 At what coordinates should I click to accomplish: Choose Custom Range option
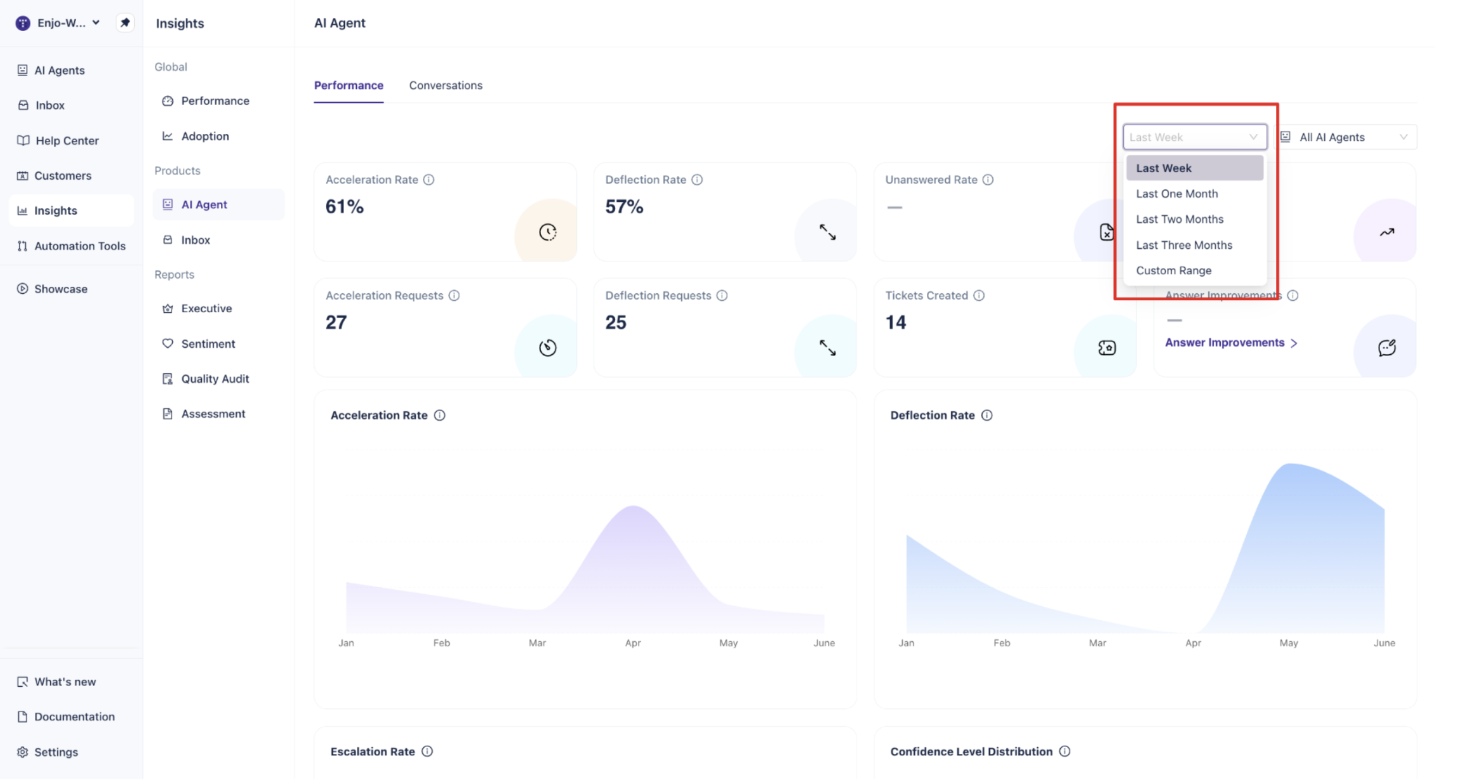pyautogui.click(x=1195, y=271)
